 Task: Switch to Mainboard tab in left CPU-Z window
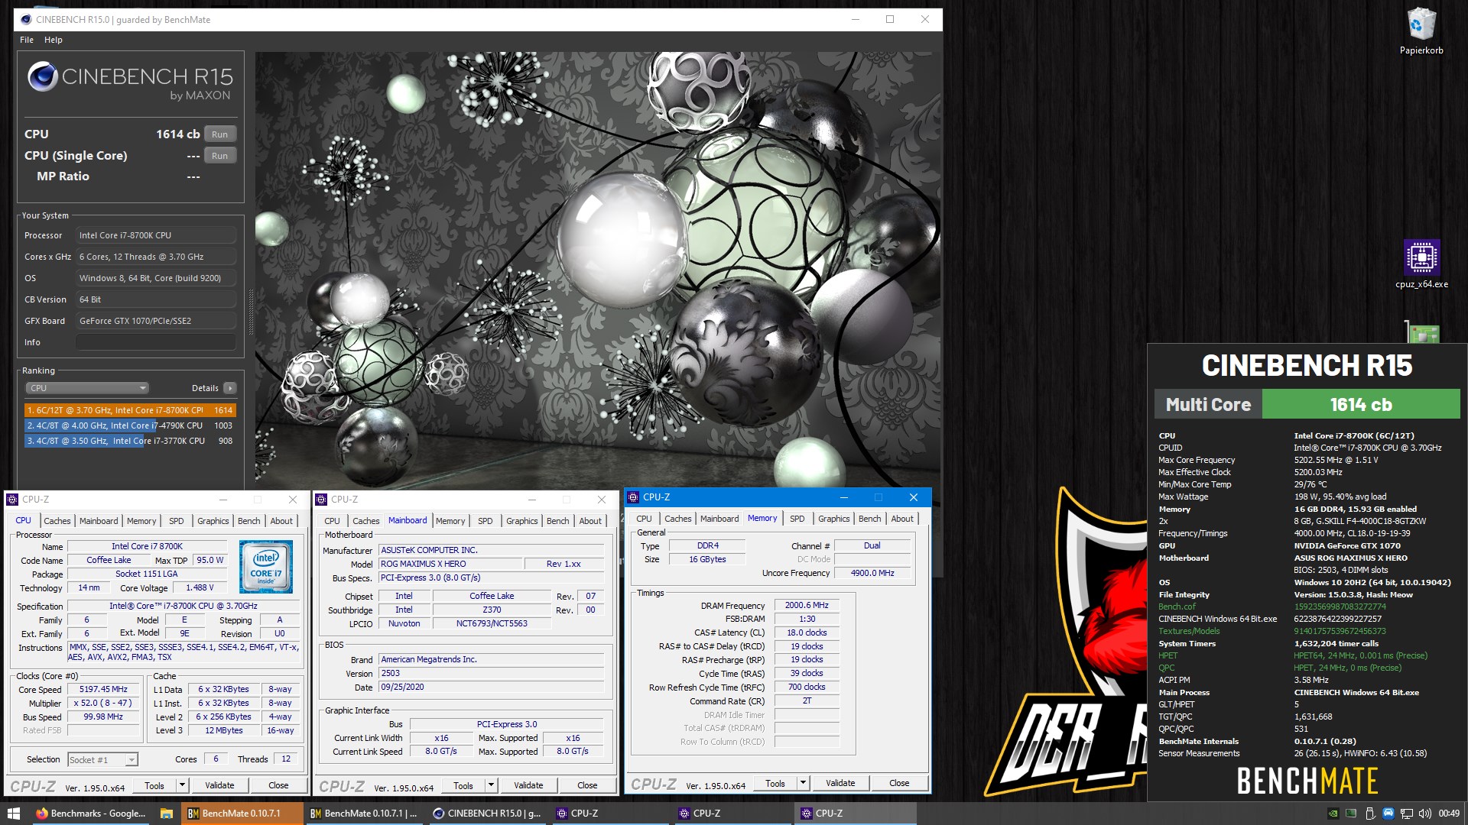[x=99, y=521]
